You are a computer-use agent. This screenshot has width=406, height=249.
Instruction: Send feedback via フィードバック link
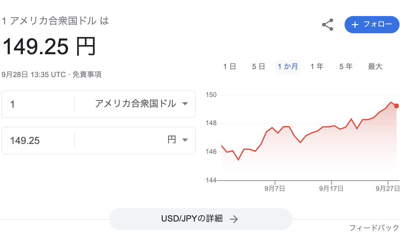pyautogui.click(x=374, y=228)
